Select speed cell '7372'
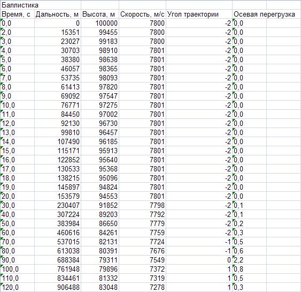Viewport: 301px width, 292px height. tap(142, 269)
